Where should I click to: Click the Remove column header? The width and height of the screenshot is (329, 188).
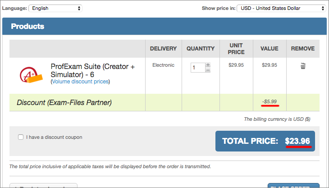303,49
